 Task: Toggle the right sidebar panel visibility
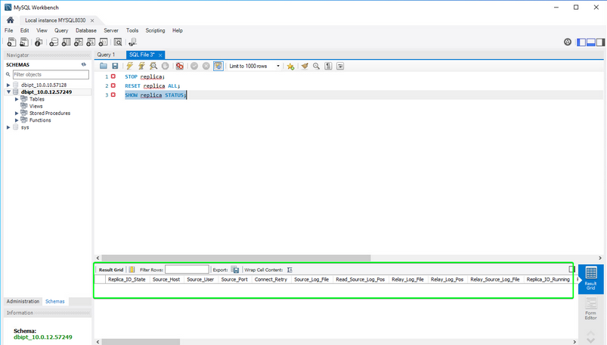(x=600, y=42)
